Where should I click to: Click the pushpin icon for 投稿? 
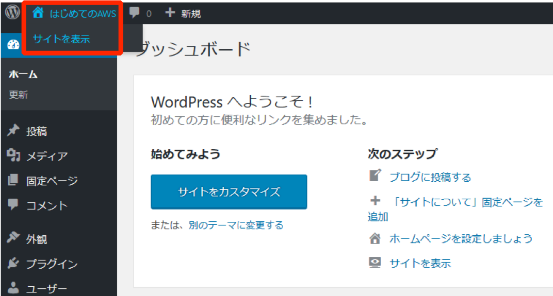[13, 130]
